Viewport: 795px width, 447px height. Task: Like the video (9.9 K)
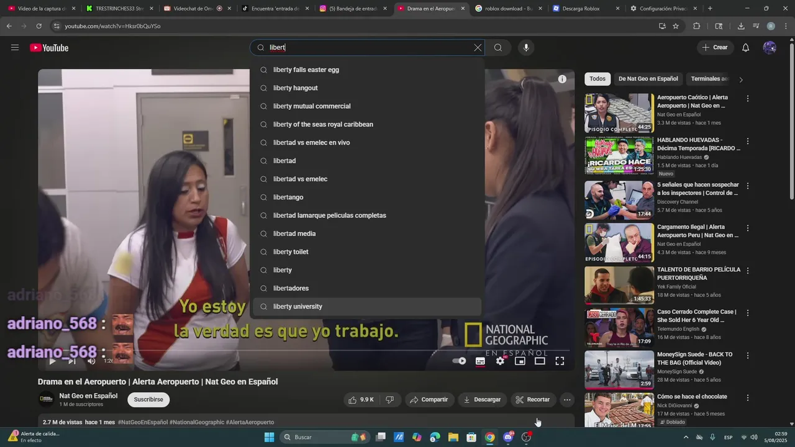click(361, 400)
